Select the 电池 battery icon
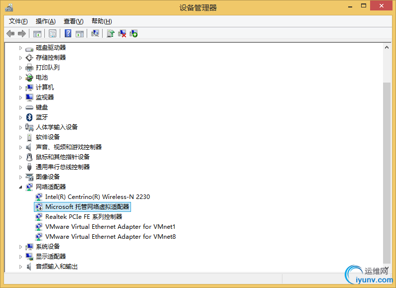 (x=29, y=78)
